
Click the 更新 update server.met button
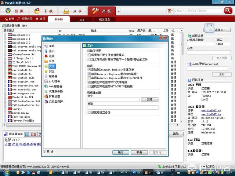[222, 74]
